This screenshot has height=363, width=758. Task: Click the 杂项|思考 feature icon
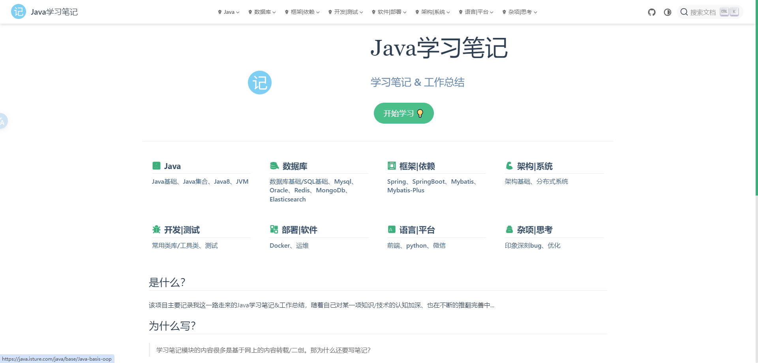(x=509, y=229)
